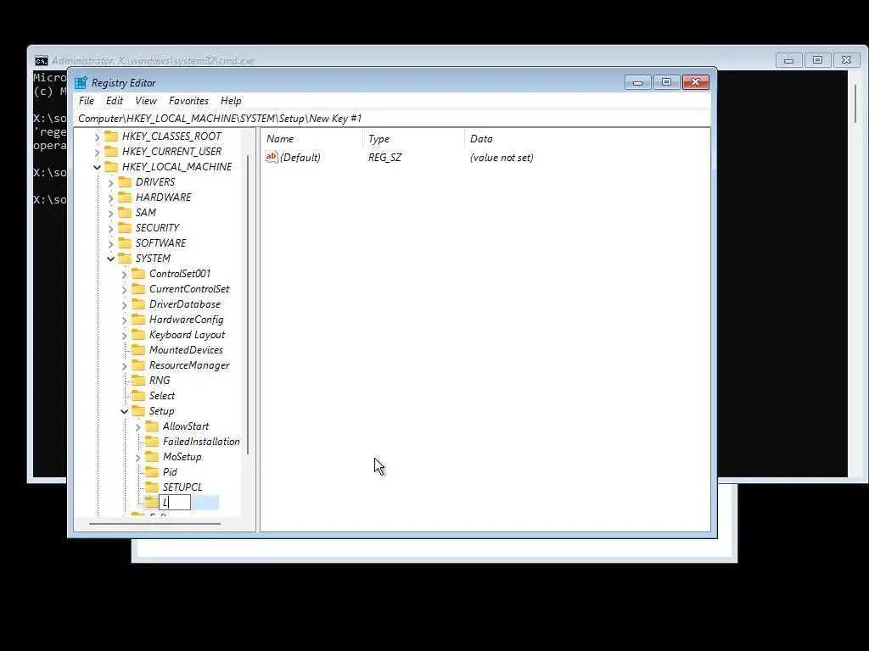Click the cmd window vertical scrollbar
Screen dimensions: 869x651
[855, 103]
